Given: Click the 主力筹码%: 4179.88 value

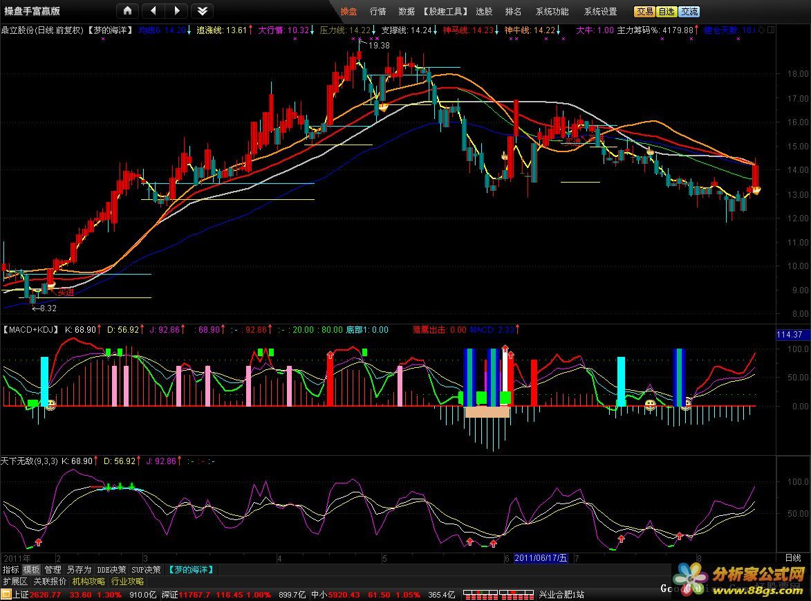Looking at the screenshot, I should pyautogui.click(x=655, y=30).
